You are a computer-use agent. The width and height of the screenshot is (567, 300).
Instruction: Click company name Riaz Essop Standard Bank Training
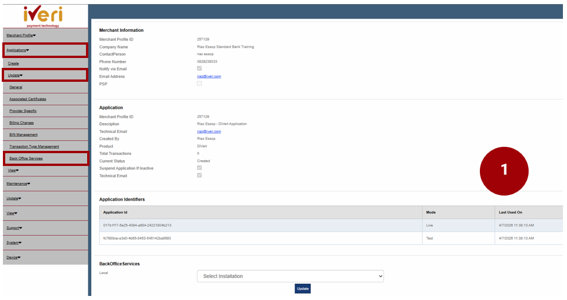tap(225, 47)
